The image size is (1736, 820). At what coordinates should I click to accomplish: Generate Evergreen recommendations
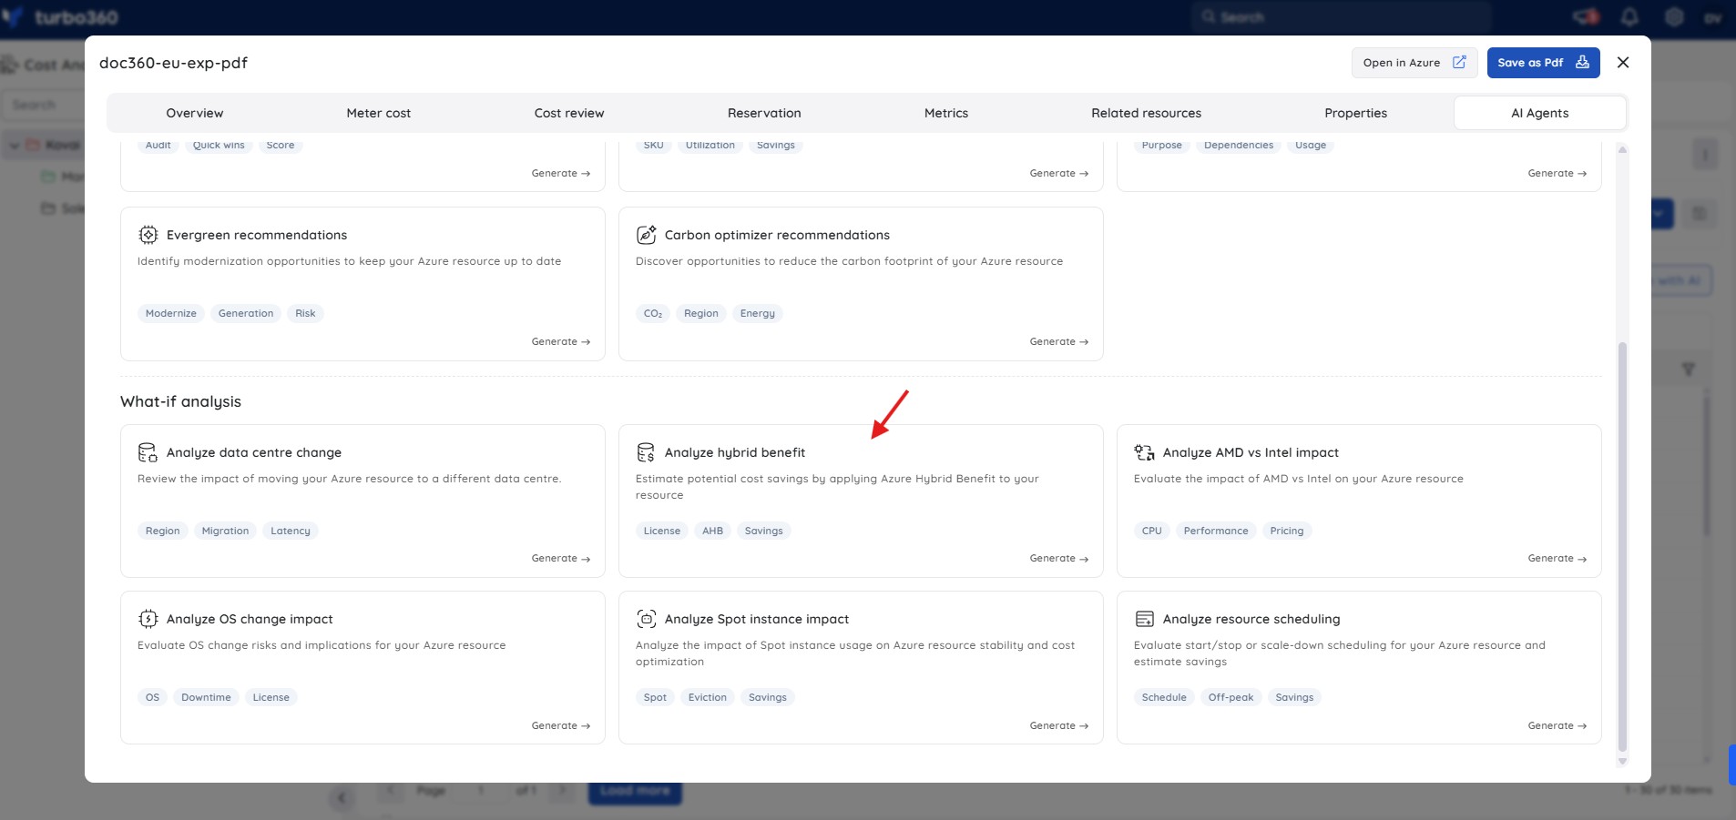click(x=561, y=341)
